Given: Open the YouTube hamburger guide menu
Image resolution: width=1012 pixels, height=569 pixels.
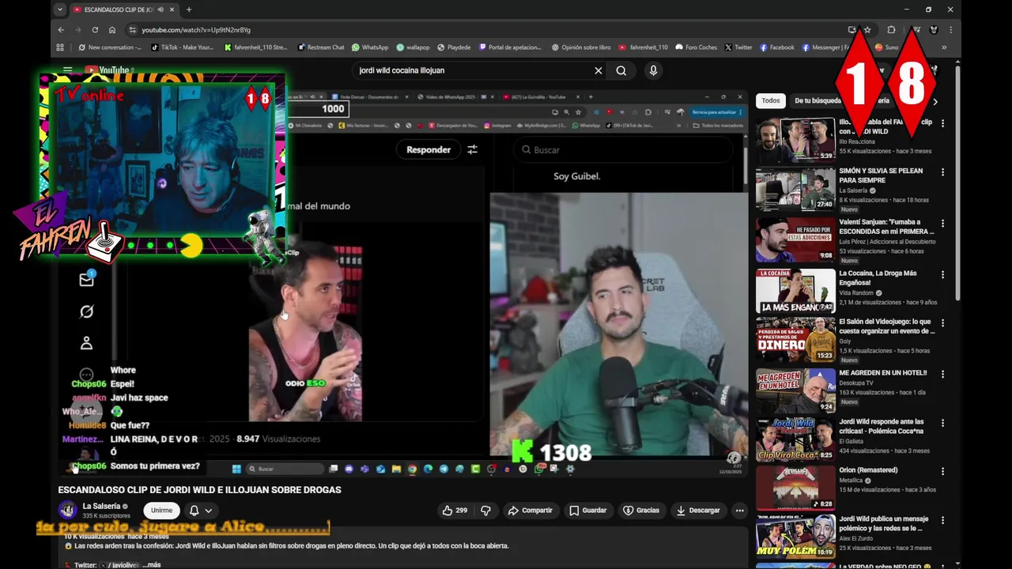Looking at the screenshot, I should pyautogui.click(x=67, y=70).
